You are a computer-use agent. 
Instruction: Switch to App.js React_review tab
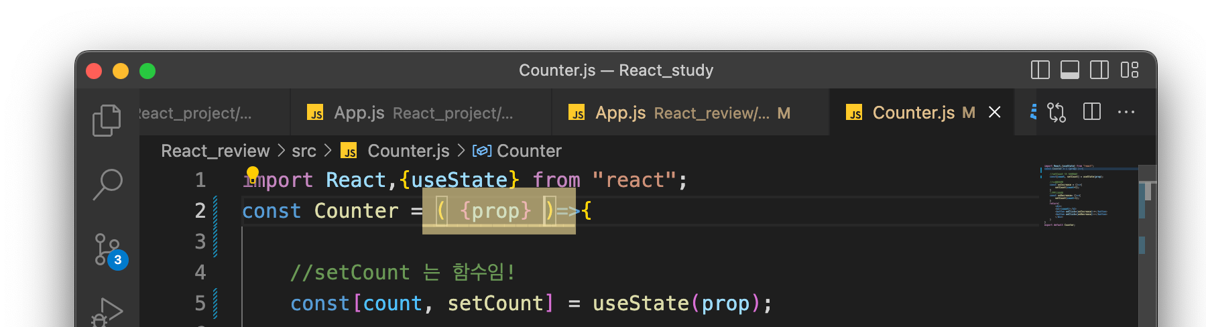690,113
